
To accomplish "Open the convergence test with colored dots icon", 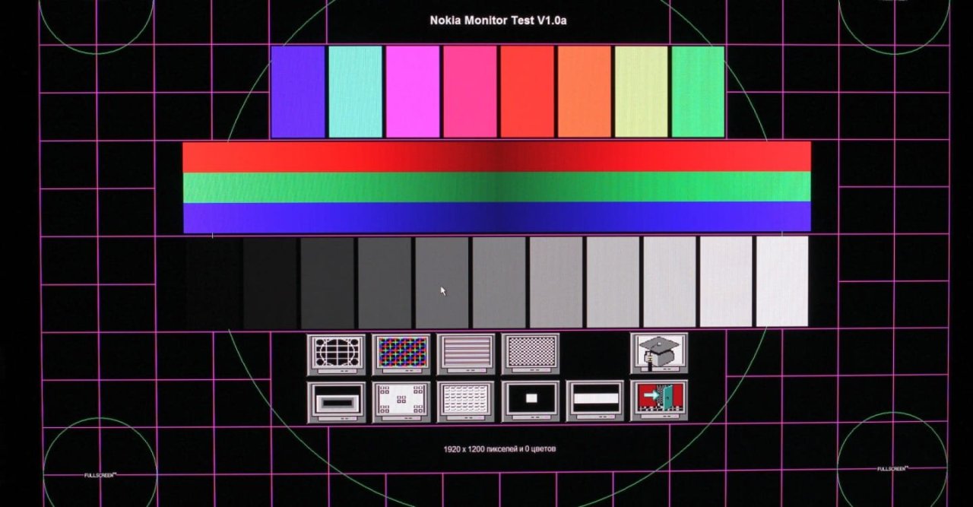I will pyautogui.click(x=401, y=353).
